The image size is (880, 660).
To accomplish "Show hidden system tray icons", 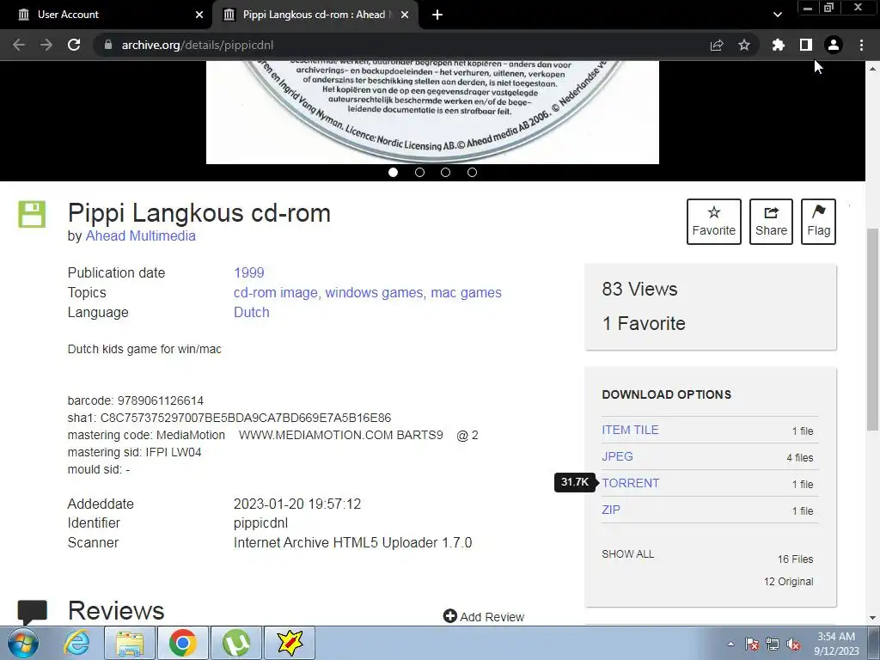I will coord(730,645).
